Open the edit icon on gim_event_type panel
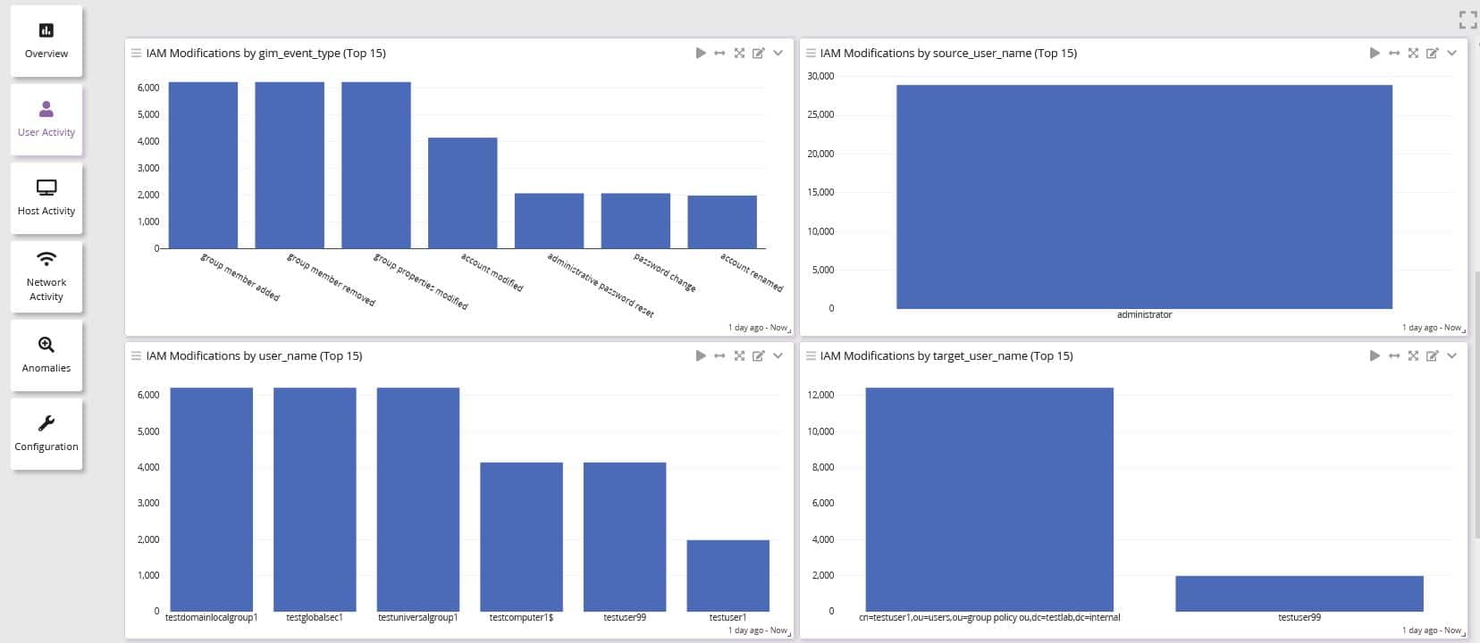 [758, 54]
